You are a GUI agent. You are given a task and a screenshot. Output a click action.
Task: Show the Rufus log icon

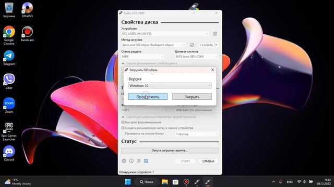coord(146,161)
